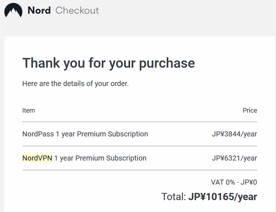This screenshot has width=276, height=212.
Task: Click the Thank you for your purchase heading
Action: (108, 63)
